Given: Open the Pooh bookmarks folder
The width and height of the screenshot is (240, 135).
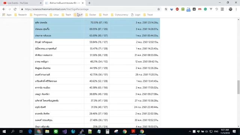Looking at the screenshot, I should 103,15.
